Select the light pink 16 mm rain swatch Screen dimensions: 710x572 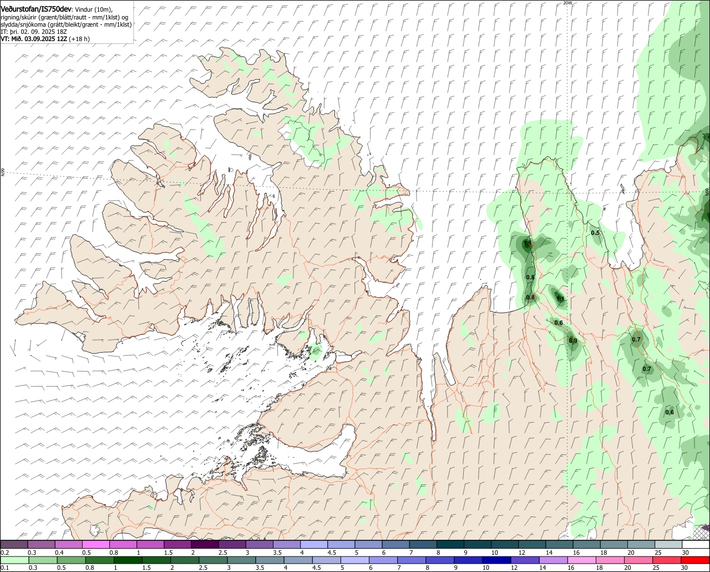point(581,560)
